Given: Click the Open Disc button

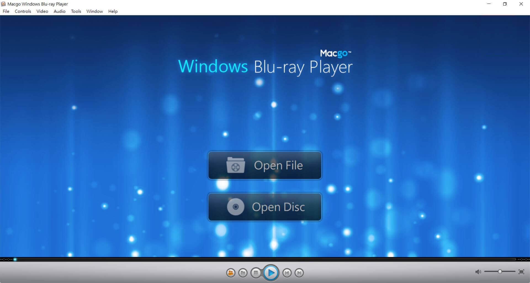Looking at the screenshot, I should coord(265,207).
